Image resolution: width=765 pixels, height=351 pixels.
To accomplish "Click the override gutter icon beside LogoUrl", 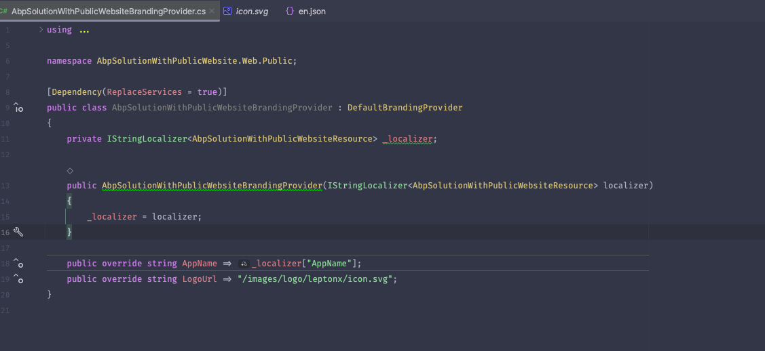I will [19, 279].
